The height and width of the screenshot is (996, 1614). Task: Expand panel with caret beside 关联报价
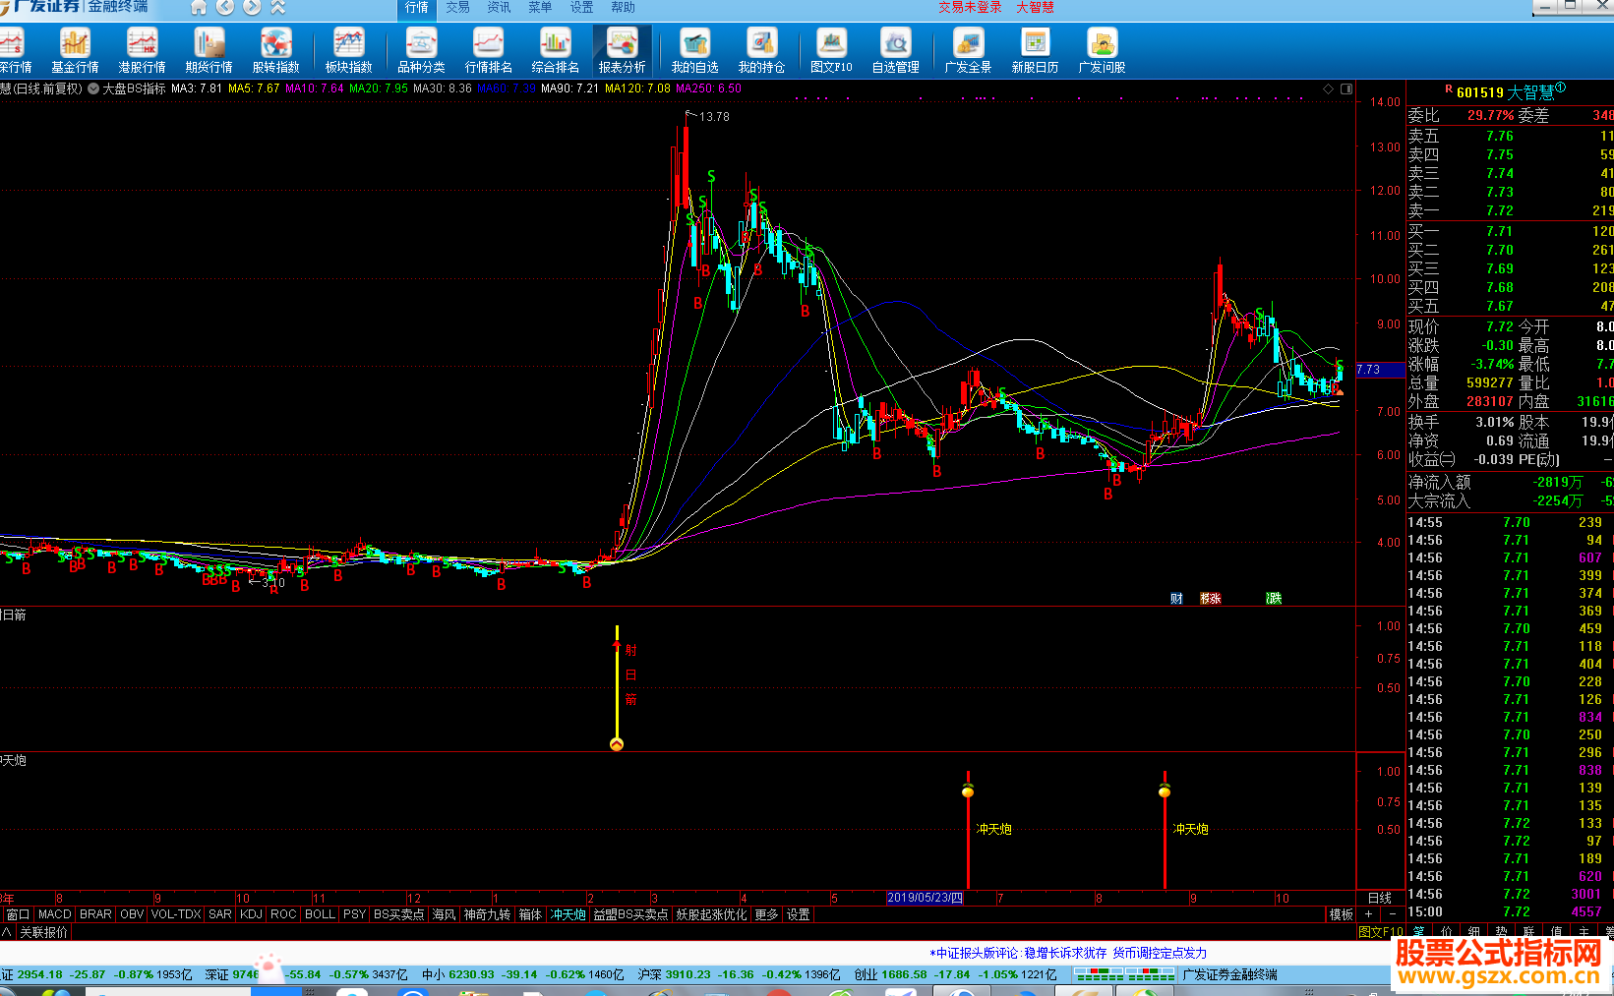[7, 932]
